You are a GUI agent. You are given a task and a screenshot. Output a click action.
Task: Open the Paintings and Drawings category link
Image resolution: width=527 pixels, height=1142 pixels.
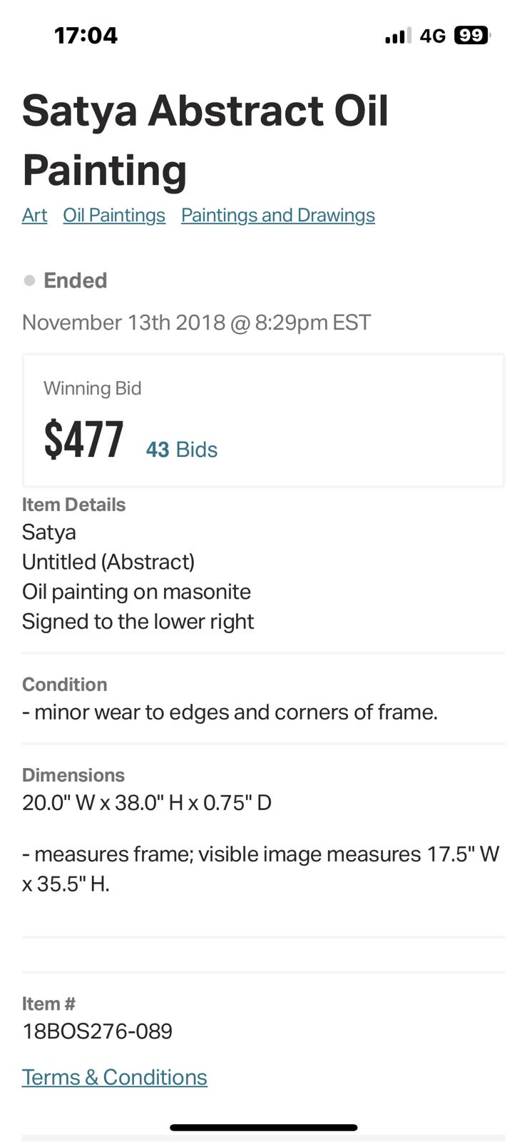(x=277, y=216)
